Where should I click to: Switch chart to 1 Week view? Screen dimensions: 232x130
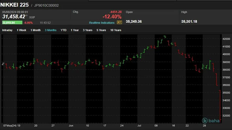[x=21, y=30]
